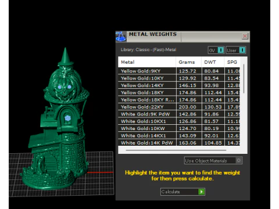Click the 80.19 DWT value
The height and width of the screenshot is (209, 279).
point(212,128)
